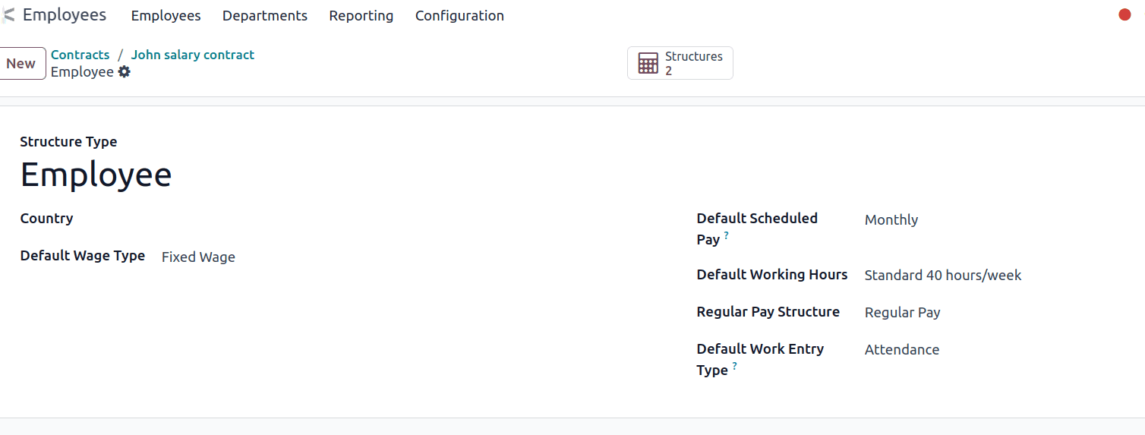Go back to Contracts breadcrumb
Image resolution: width=1145 pixels, height=435 pixels.
[x=80, y=55]
